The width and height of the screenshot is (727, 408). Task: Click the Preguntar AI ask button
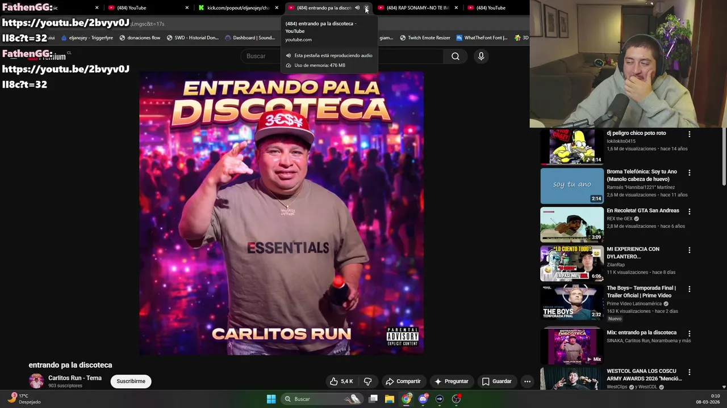451,381
